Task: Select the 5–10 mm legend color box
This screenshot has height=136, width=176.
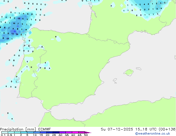Action: [x=30, y=132]
